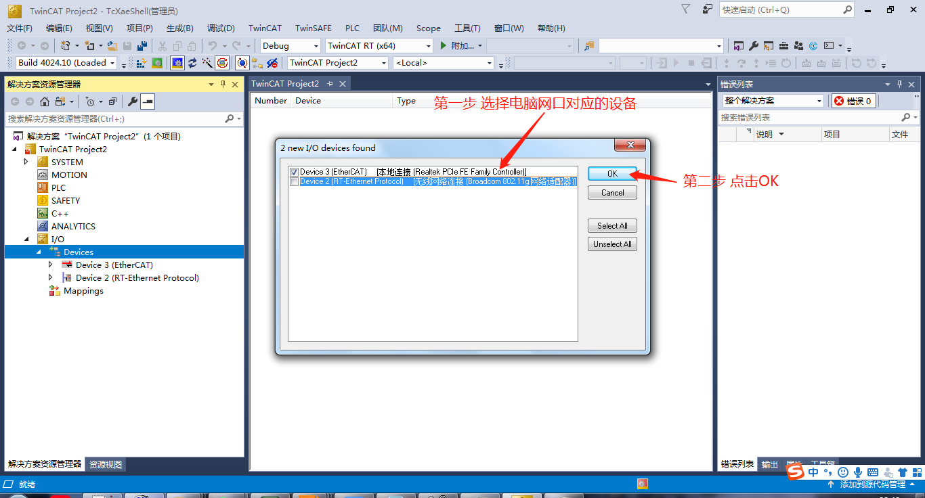Click the Restart TwinCAT Config Mode icon
This screenshot has height=498, width=925.
(177, 63)
